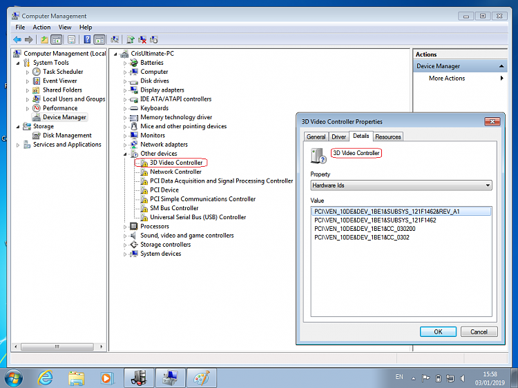Select Performance in the left tree
The image size is (518, 388).
coord(60,108)
